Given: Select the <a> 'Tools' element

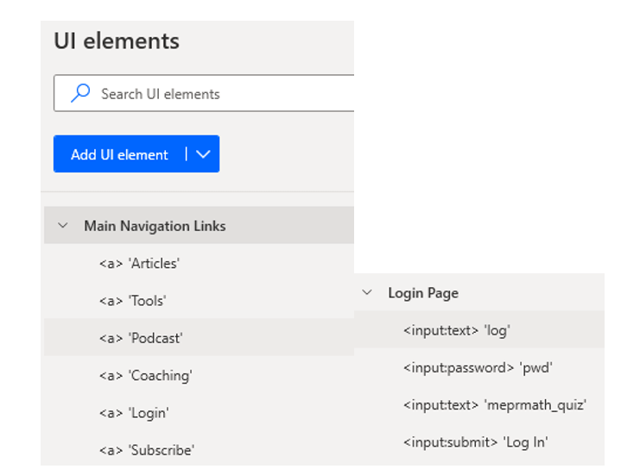Looking at the screenshot, I should (x=132, y=301).
